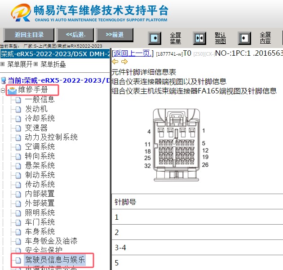Open 车身系统 in the tree

coord(40,231)
